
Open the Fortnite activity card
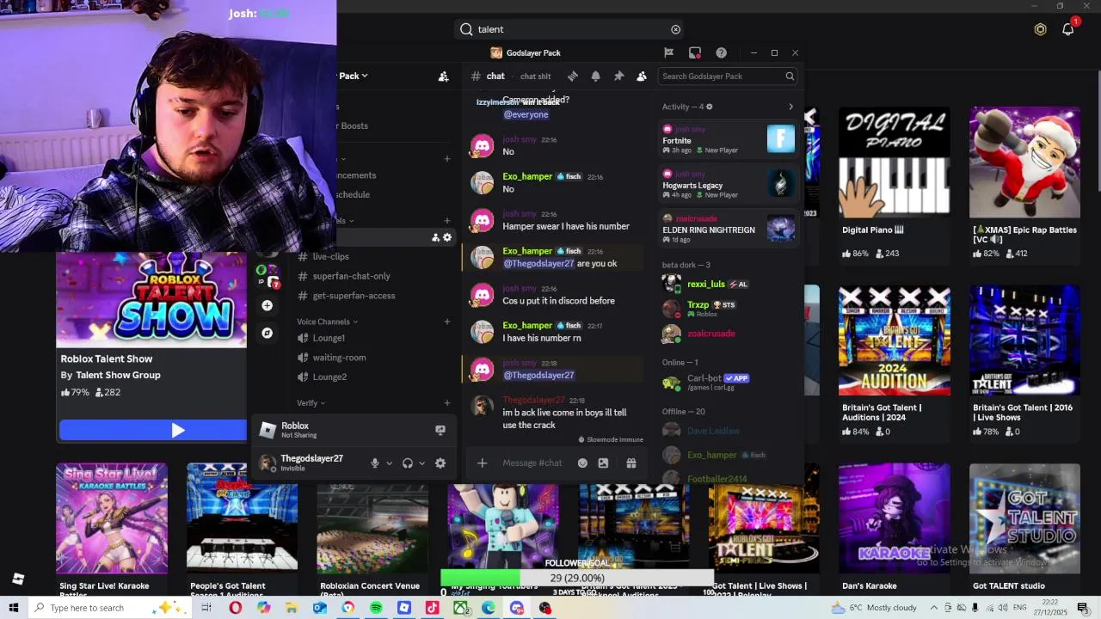click(729, 139)
